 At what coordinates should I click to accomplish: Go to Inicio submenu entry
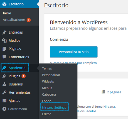[7, 13]
